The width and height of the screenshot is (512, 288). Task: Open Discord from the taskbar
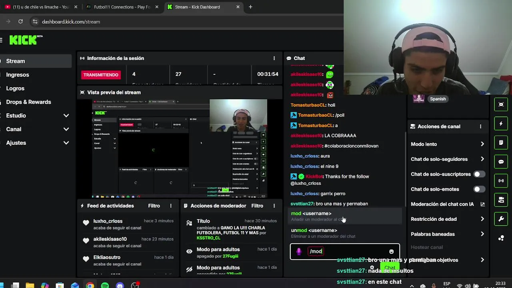pyautogui.click(x=120, y=286)
